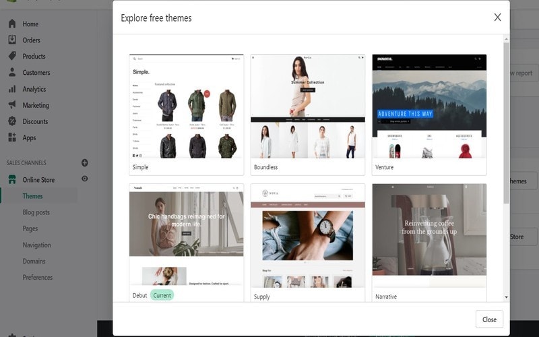Image resolution: width=539 pixels, height=337 pixels.
Task: Click the Products tag icon
Action: click(12, 56)
